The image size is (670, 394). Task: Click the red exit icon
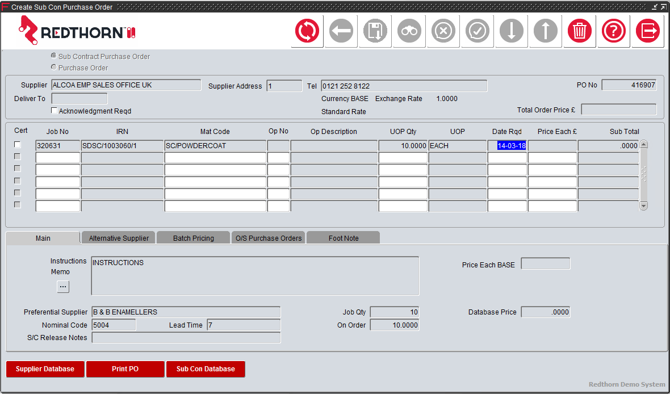point(647,31)
